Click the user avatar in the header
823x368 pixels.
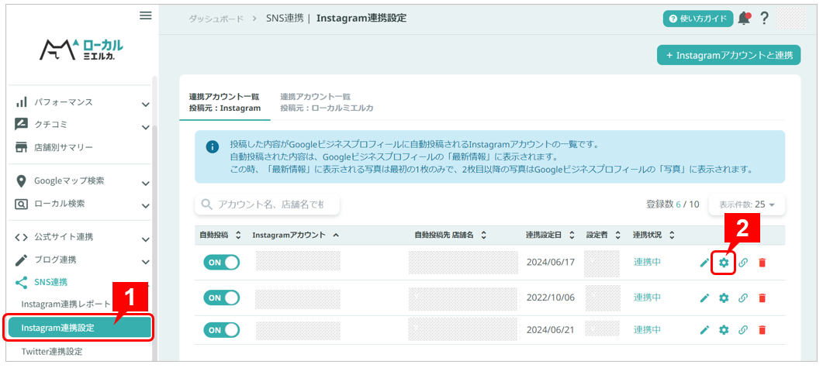pyautogui.click(x=791, y=19)
